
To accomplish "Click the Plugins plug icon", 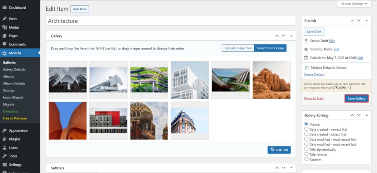I will (x=4, y=139).
